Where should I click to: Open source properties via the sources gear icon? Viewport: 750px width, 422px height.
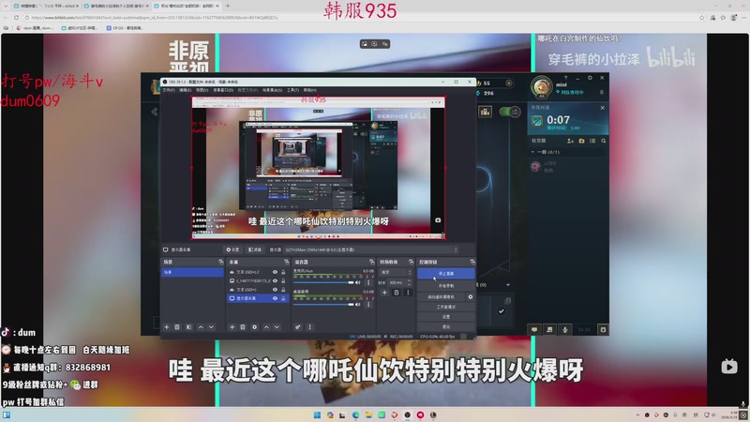pyautogui.click(x=254, y=327)
